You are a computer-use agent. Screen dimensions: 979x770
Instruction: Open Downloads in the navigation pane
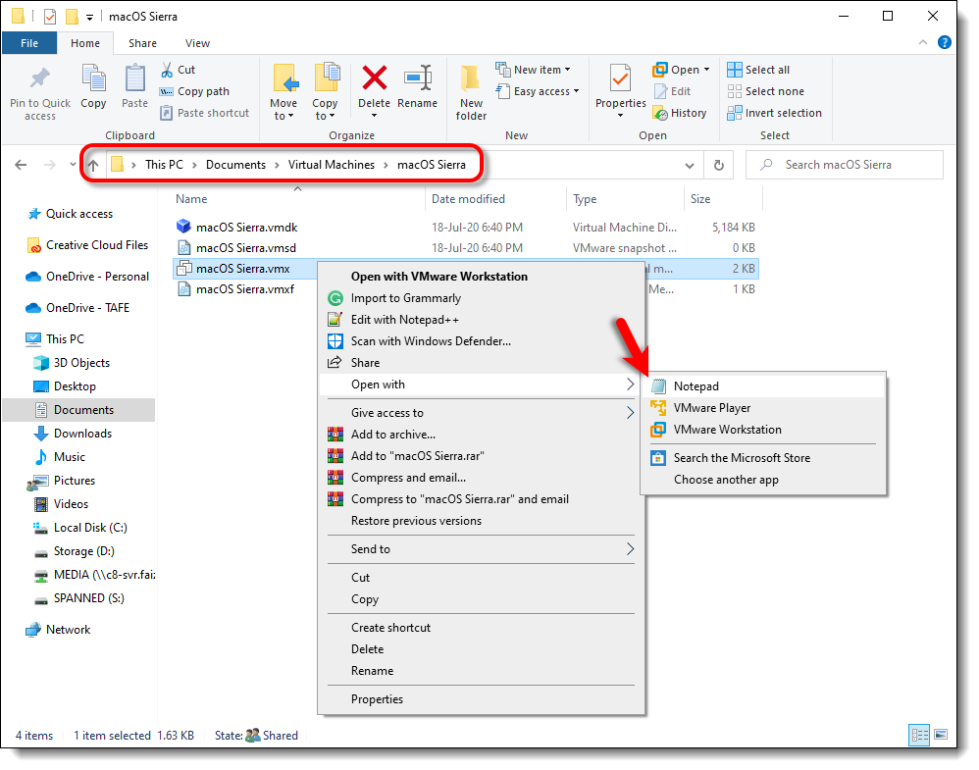(x=82, y=434)
